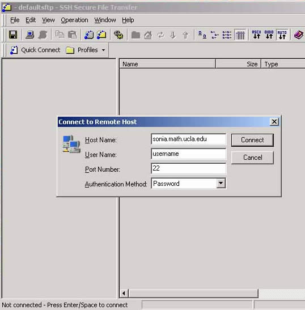Screen dimensions: 305x310
Task: Close the Connect to Remote Host dialog
Action: click(274, 122)
